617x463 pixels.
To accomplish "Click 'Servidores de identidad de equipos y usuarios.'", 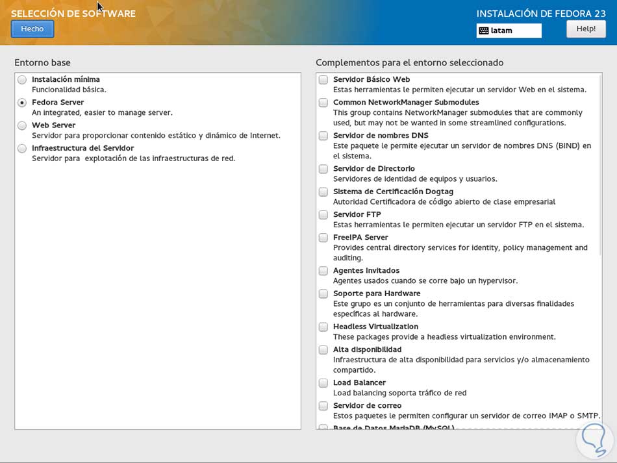I will 415,179.
